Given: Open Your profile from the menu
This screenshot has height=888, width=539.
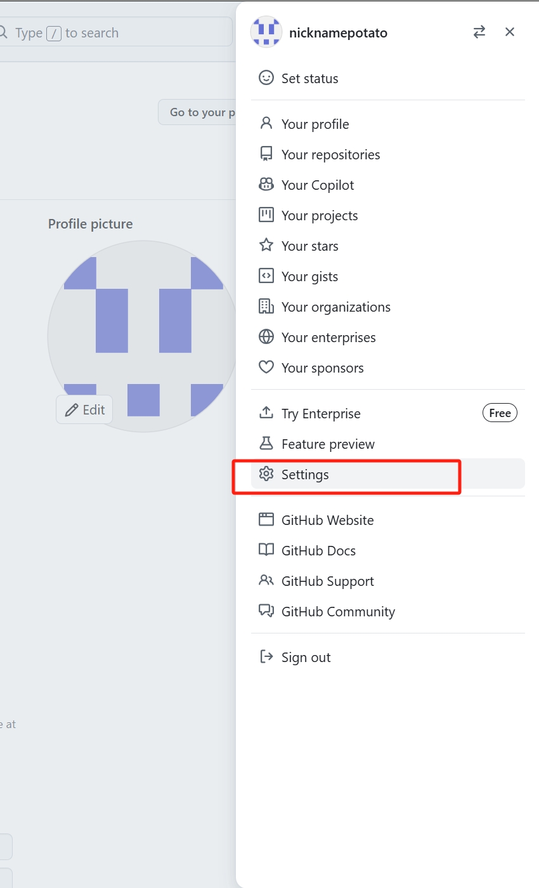Looking at the screenshot, I should [315, 124].
